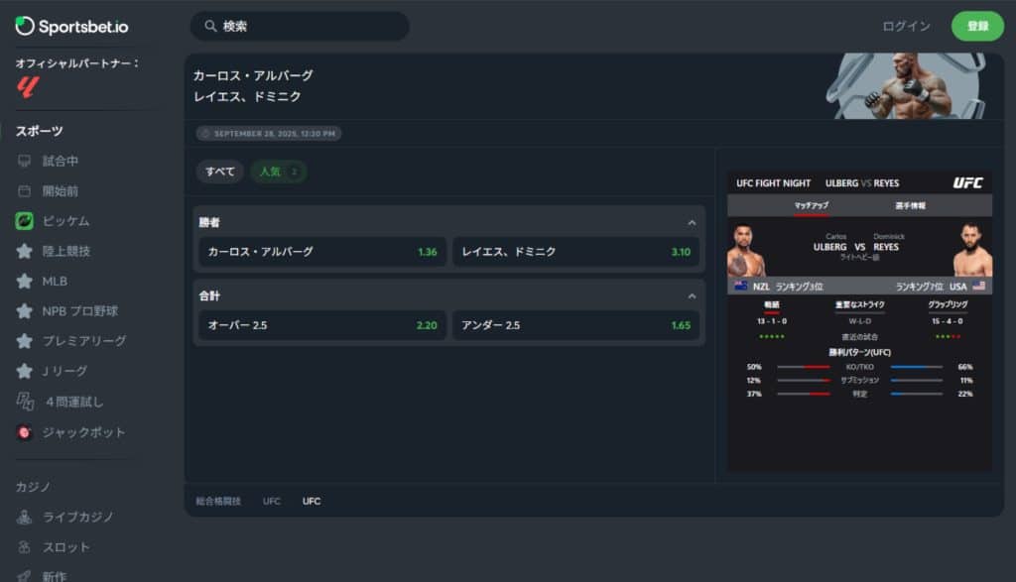Viewport: 1016px width, 582px height.
Task: Open the first UFC breadcrumb link
Action: (x=272, y=501)
